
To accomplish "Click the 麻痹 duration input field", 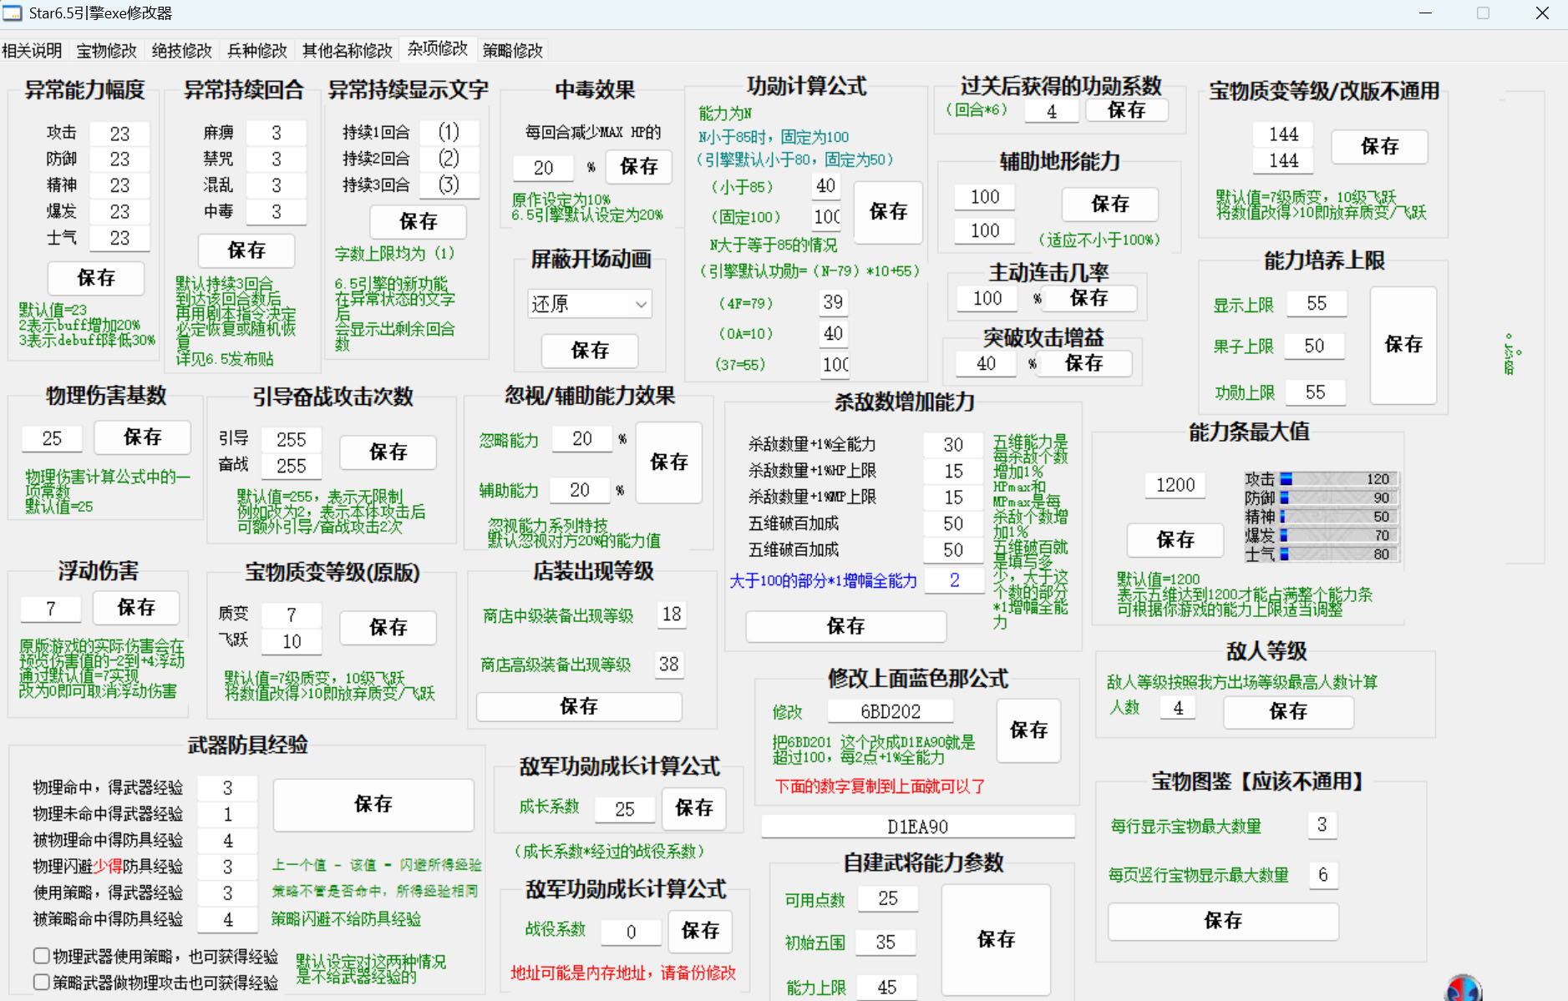I will [x=277, y=133].
